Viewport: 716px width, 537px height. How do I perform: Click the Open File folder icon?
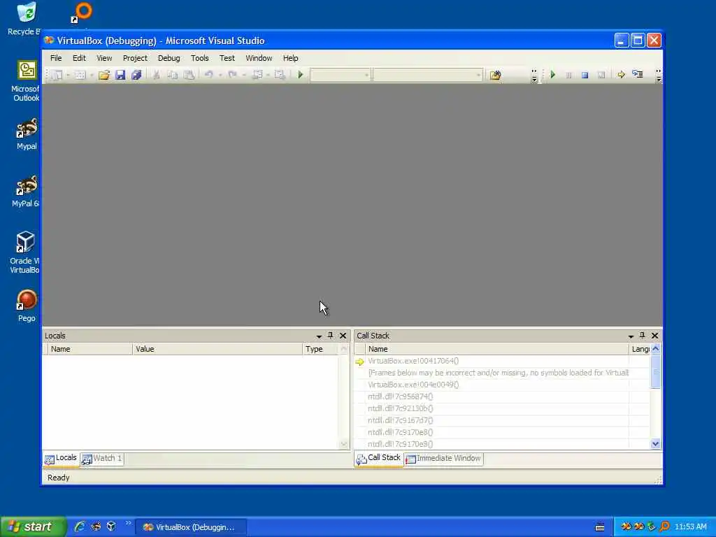[104, 75]
